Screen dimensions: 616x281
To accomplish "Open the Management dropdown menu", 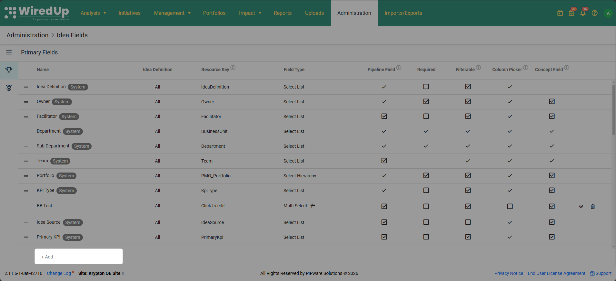I will tap(172, 13).
